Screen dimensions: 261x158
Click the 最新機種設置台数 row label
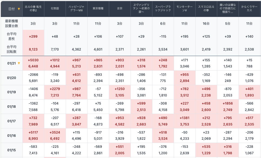[11, 23]
